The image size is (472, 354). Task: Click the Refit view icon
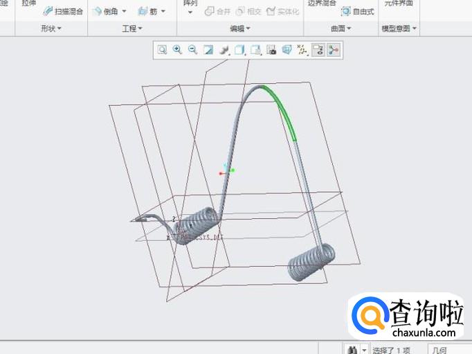pos(162,50)
